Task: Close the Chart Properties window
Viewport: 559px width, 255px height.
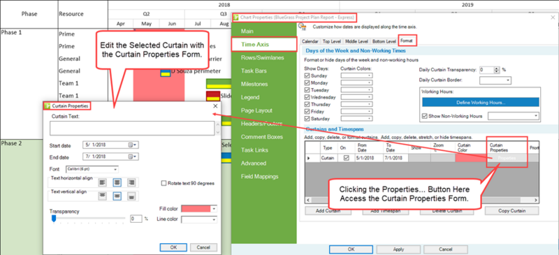Action: (553, 17)
